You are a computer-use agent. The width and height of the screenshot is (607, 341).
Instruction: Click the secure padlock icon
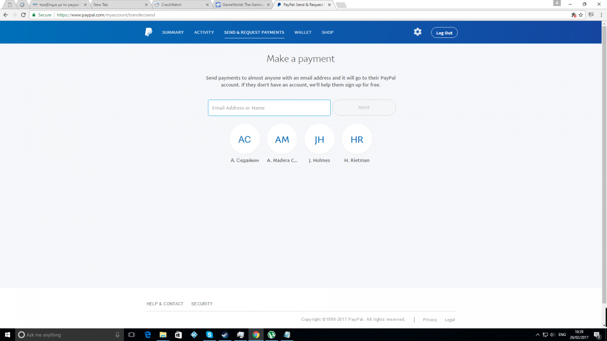click(x=34, y=15)
